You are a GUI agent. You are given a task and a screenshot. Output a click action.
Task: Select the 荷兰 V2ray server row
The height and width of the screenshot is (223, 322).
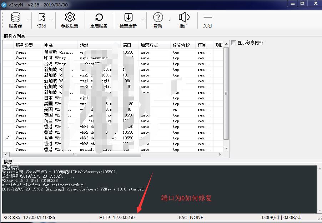coord(113,121)
